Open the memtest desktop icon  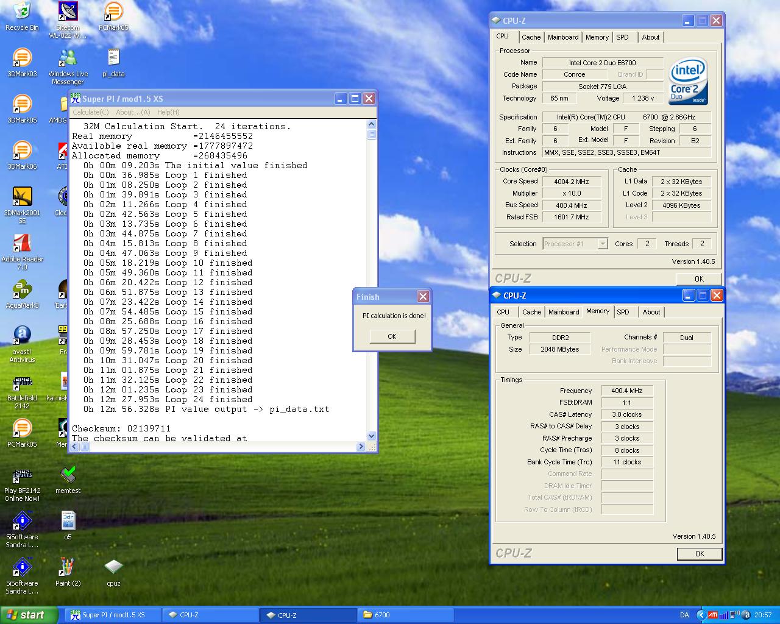pos(68,480)
